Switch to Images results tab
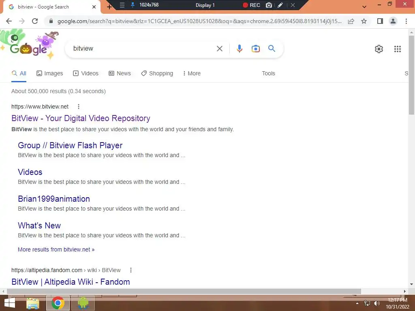The width and height of the screenshot is (415, 311). click(x=50, y=73)
